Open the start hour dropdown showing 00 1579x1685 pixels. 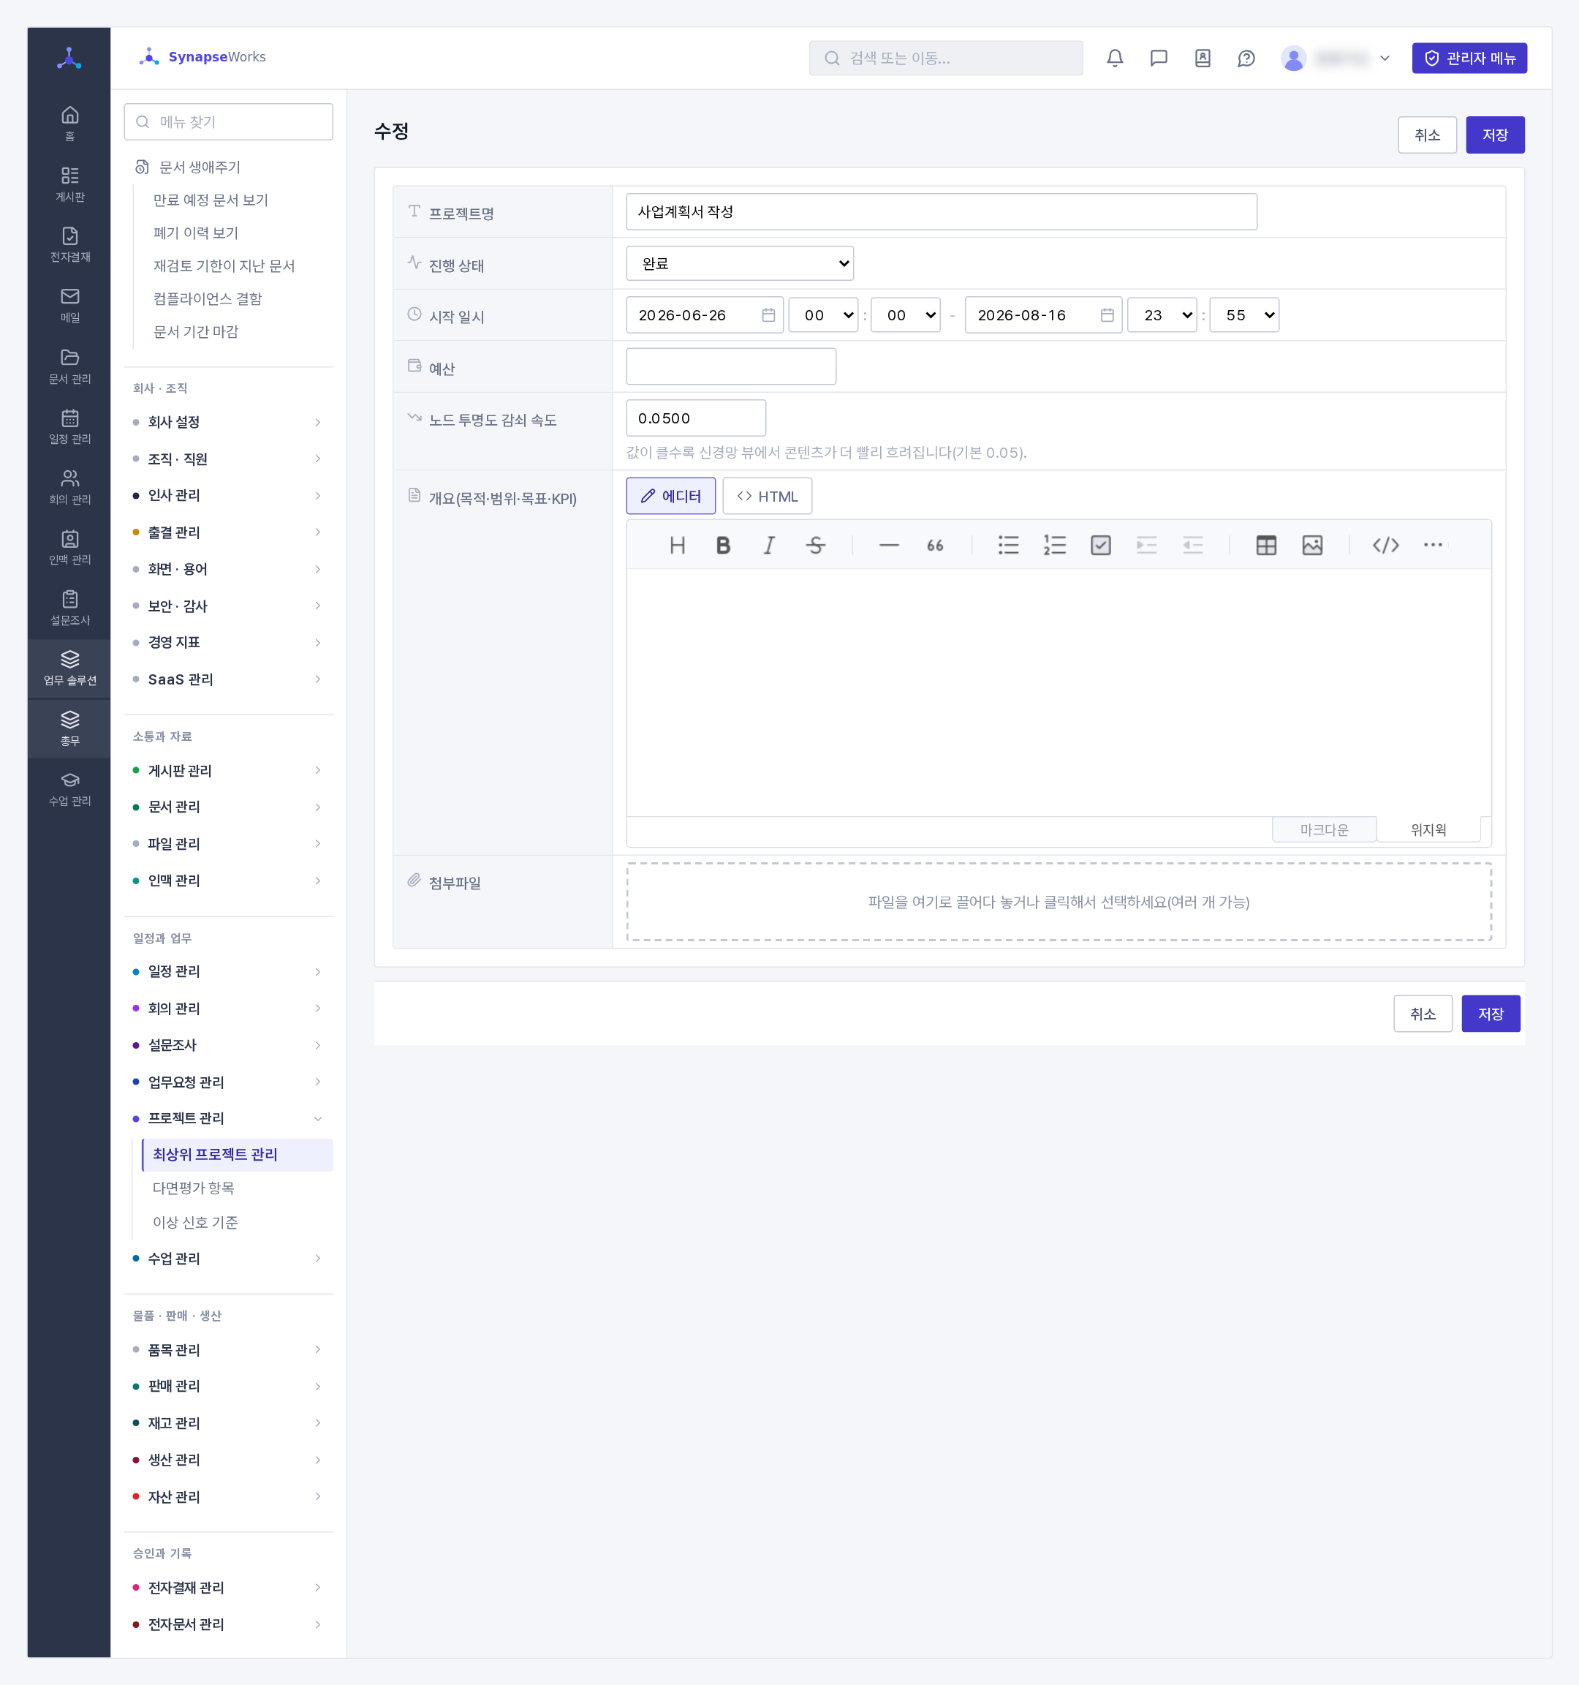coord(822,315)
